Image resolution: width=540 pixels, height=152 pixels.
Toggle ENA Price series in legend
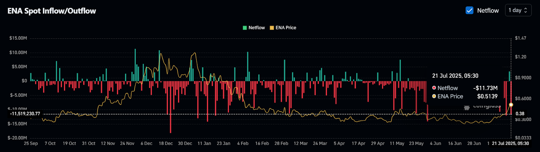[x=283, y=28]
